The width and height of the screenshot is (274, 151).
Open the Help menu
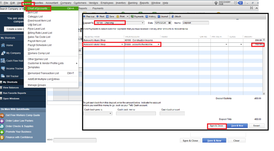point(165,3)
